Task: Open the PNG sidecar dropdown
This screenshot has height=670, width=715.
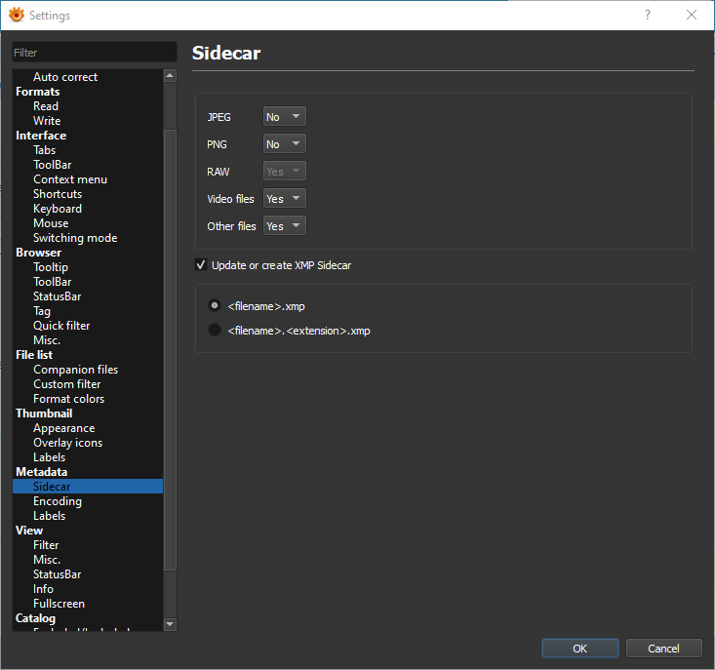Action: click(285, 144)
